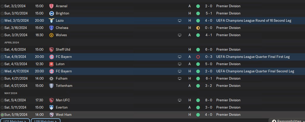Image resolution: width=305 pixels, height=122 pixels.
Task: Expand the U21 Matches dropdown
Action: (15, 120)
